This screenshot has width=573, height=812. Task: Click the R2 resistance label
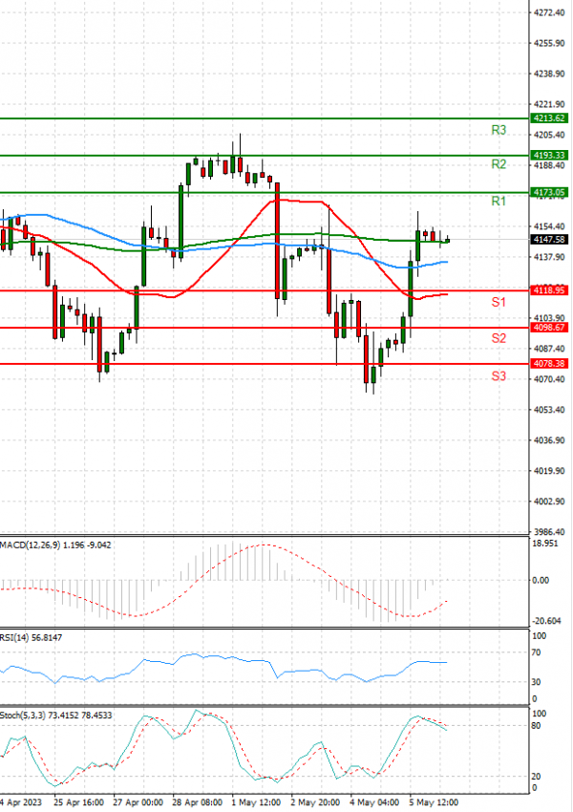coord(499,164)
